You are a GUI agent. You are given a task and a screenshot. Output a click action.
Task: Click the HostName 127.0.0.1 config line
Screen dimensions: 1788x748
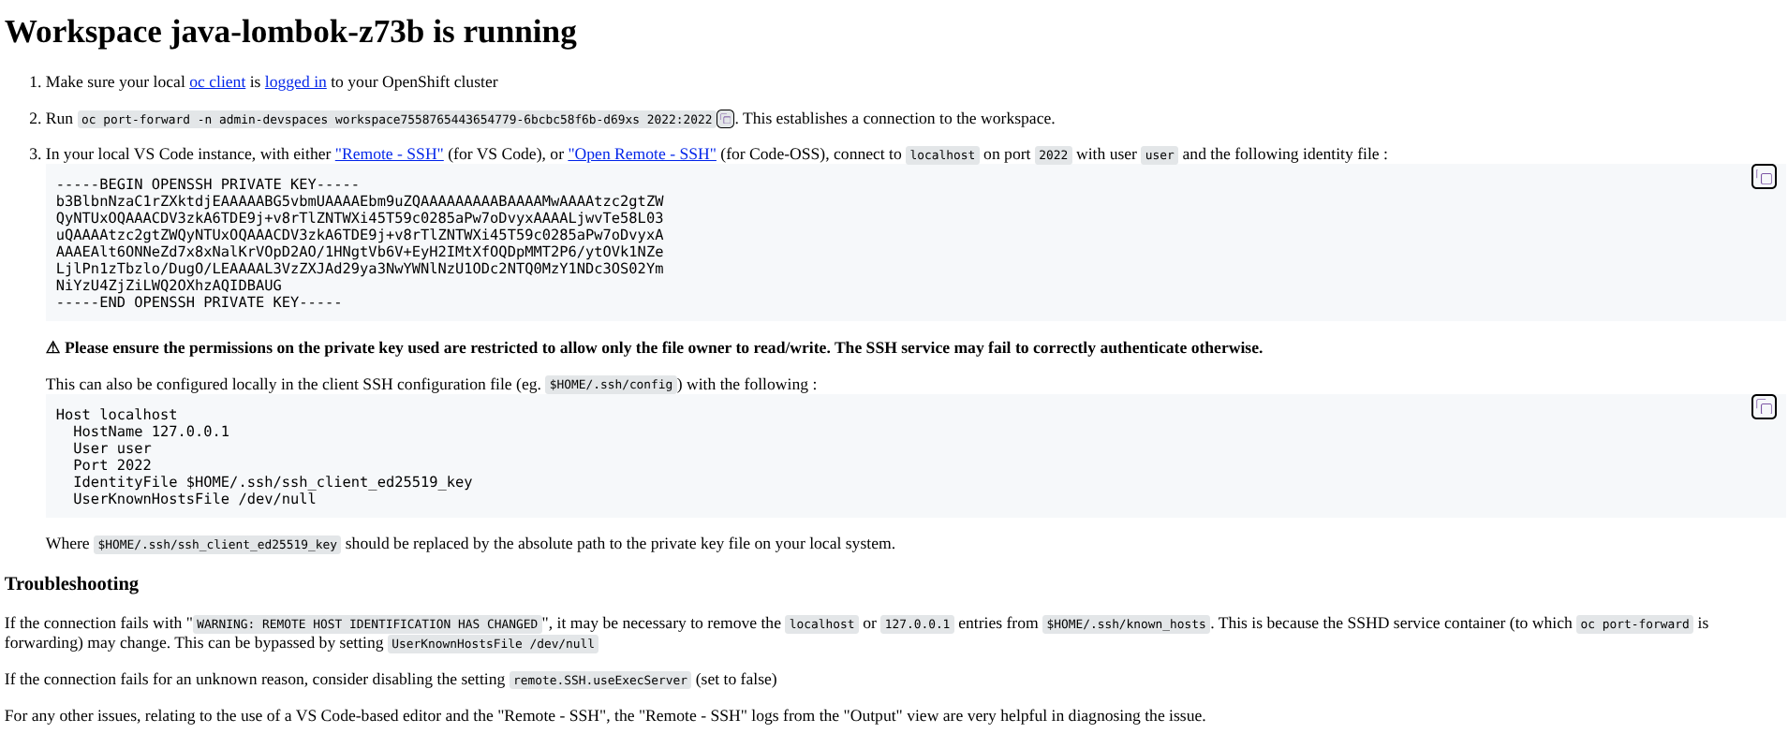[151, 432]
